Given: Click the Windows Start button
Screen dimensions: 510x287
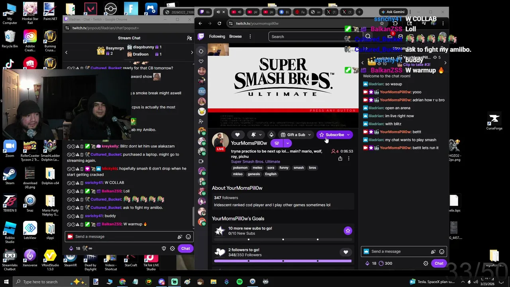Looking at the screenshot, I should (6, 282).
